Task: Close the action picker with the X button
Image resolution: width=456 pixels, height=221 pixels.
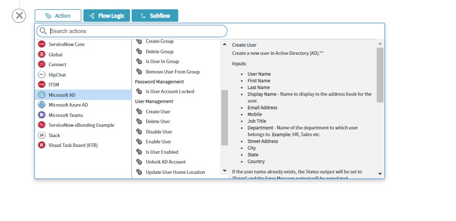Action: coord(19,16)
